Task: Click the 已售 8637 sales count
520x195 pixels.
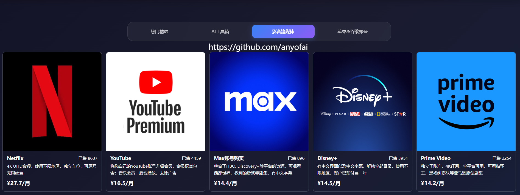Action: pyautogui.click(x=88, y=158)
